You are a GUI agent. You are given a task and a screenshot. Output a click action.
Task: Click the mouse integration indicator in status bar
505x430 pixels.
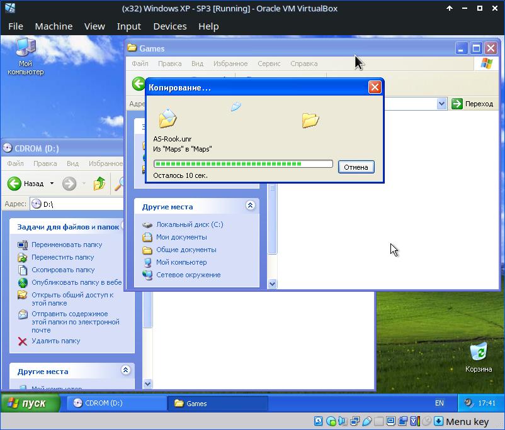pyautogui.click(x=427, y=421)
